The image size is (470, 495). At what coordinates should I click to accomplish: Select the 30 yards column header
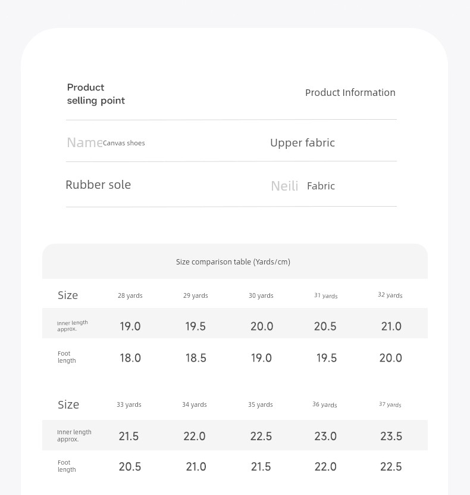click(261, 295)
